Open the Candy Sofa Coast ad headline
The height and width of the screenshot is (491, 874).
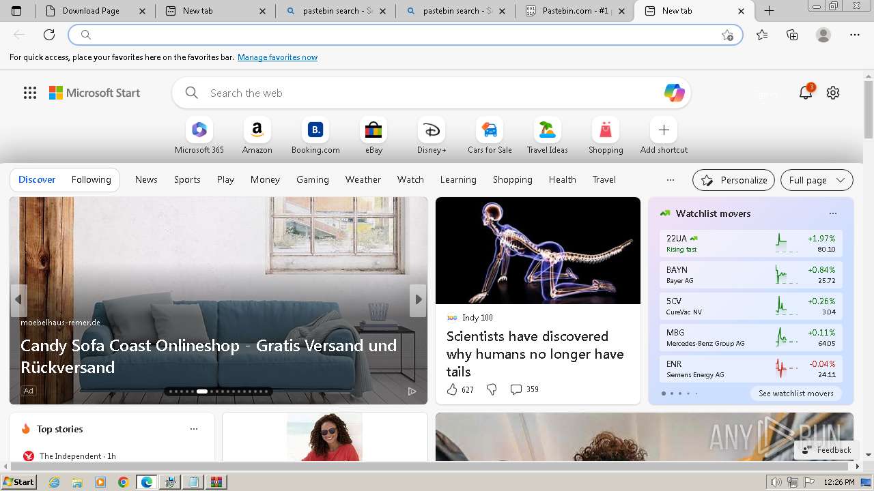pyautogui.click(x=208, y=356)
